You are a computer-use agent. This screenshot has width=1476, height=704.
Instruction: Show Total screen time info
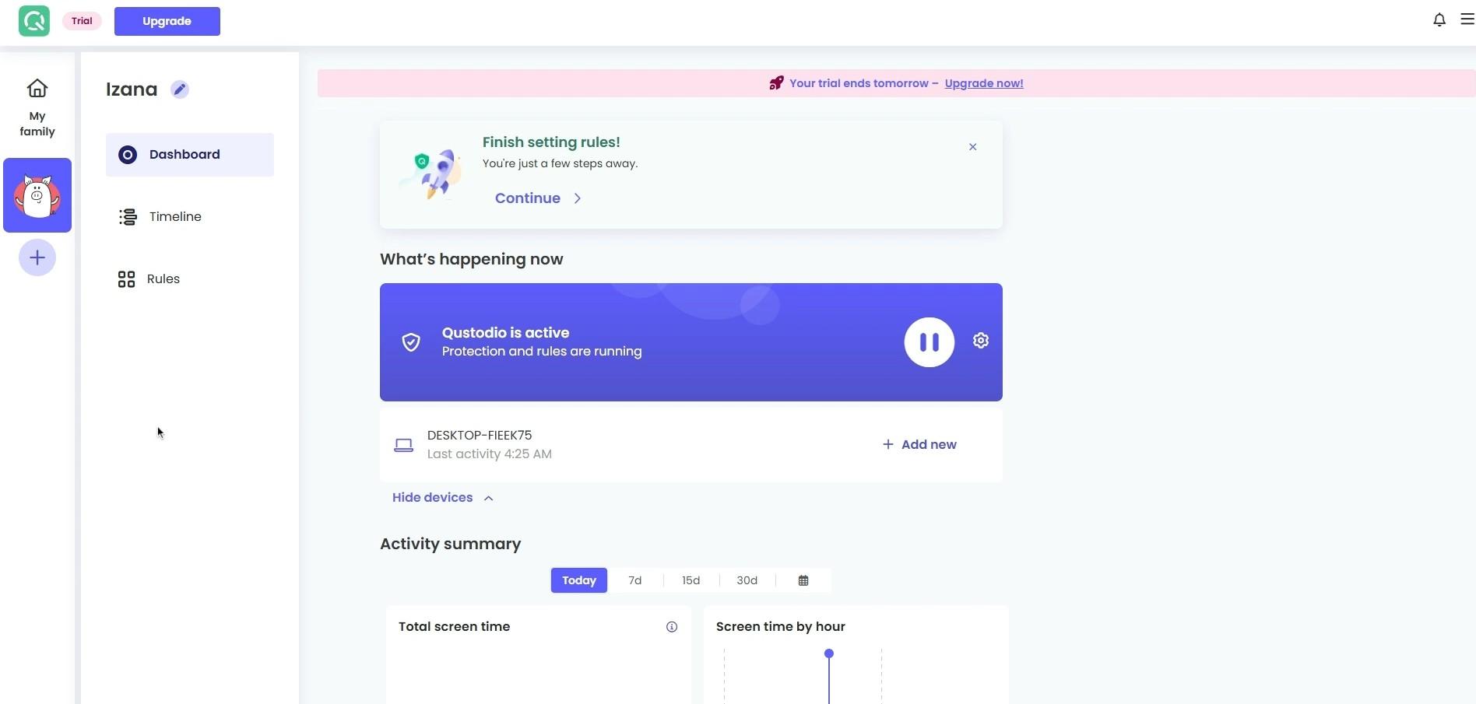pyautogui.click(x=672, y=627)
